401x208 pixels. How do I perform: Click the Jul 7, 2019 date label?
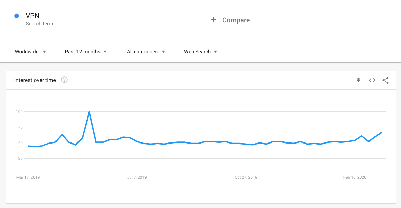137,177
